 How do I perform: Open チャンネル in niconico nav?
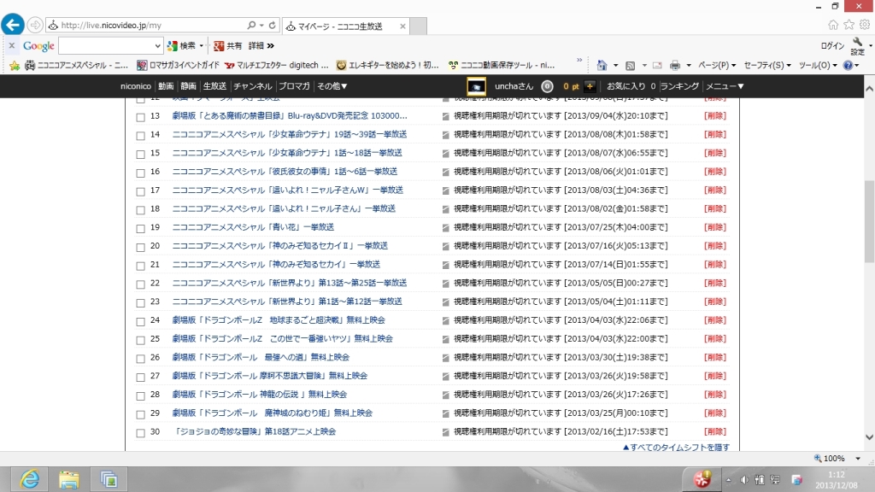pos(253,86)
